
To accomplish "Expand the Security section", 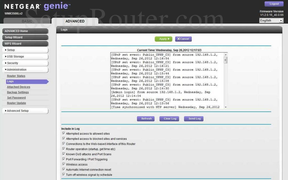I will pyautogui.click(x=25, y=63).
